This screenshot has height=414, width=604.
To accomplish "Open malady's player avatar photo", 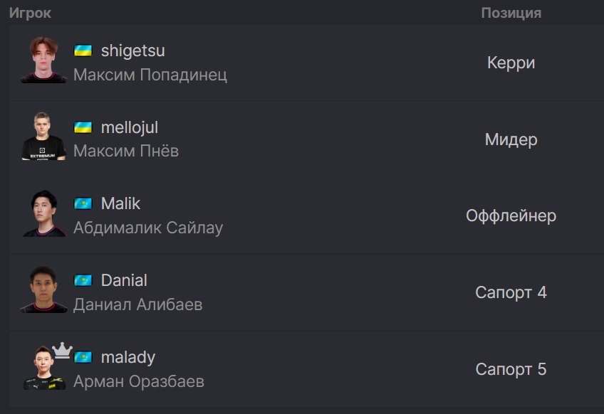I will click(x=43, y=368).
